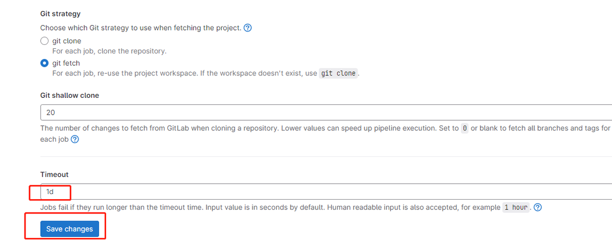Click the "git clone" option label
This screenshot has height=244, width=612.
[67, 41]
